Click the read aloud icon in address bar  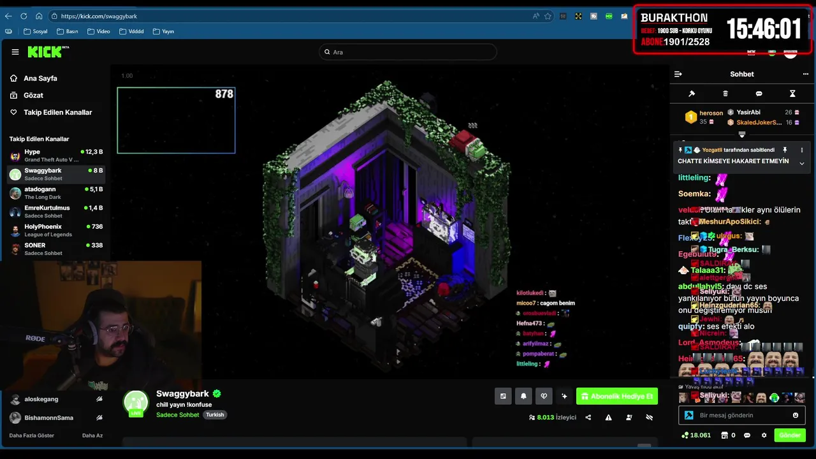535,16
